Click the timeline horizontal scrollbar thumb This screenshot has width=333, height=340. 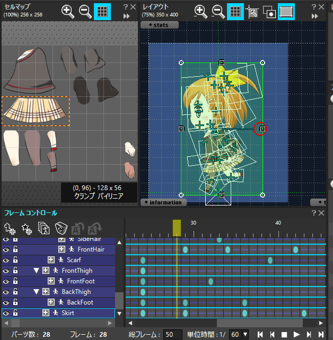pos(260,323)
